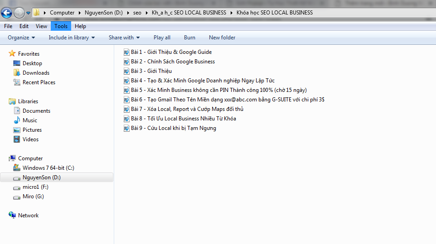The image size is (436, 244).
Task: Select file name 'Bài 1 - Giới Thiệu & Google Guide'
Action: [171, 52]
